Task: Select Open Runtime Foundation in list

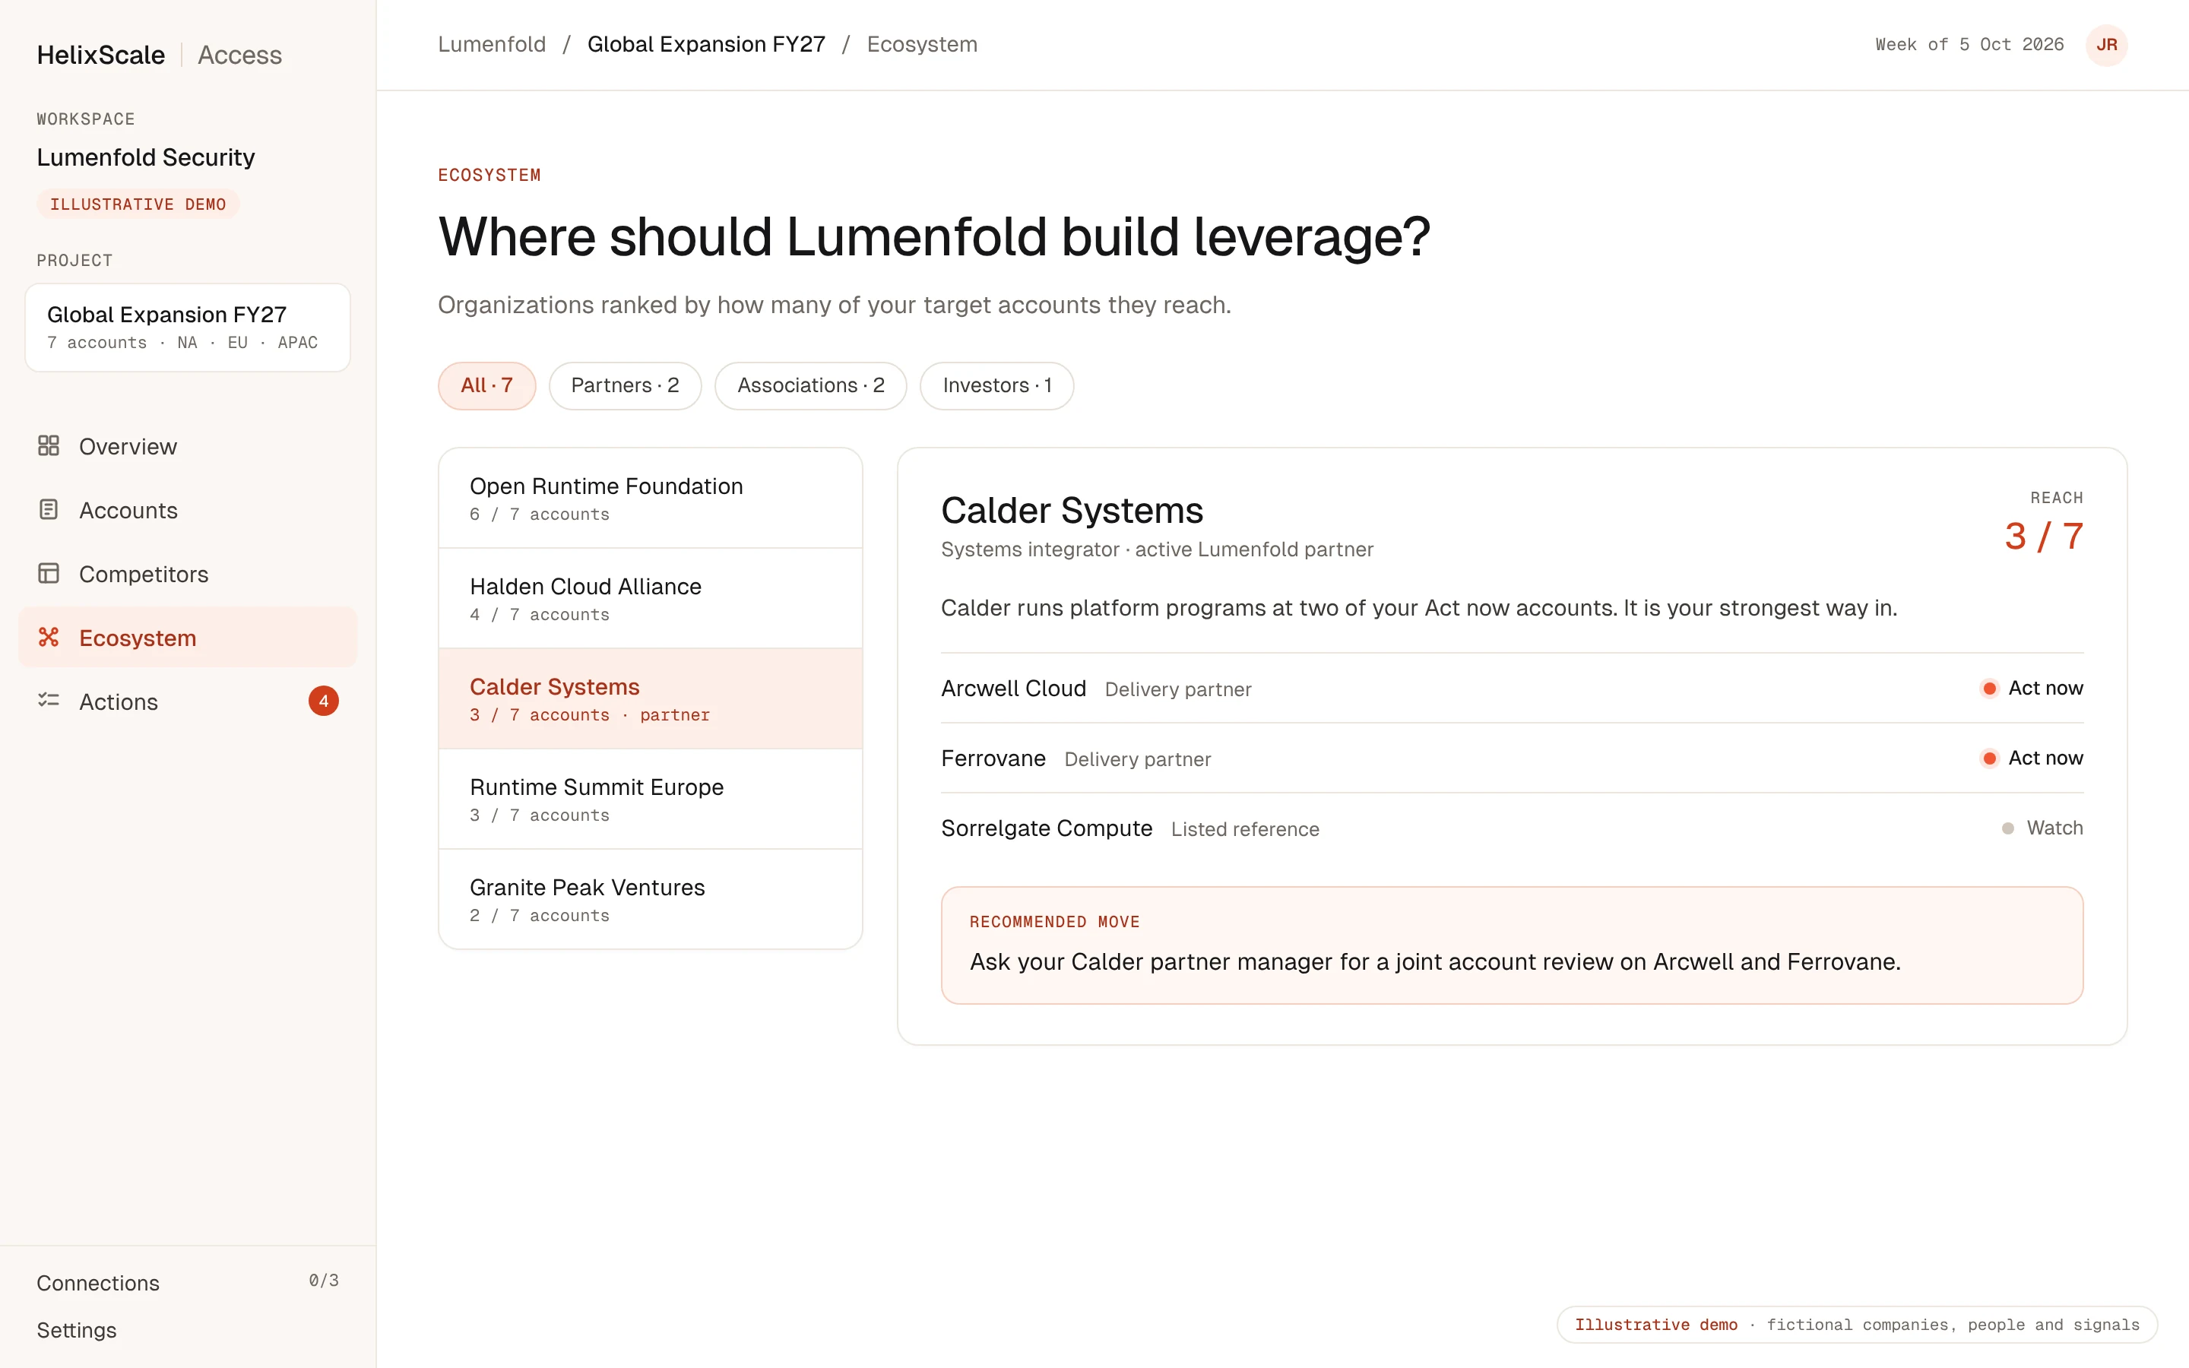Action: click(651, 499)
